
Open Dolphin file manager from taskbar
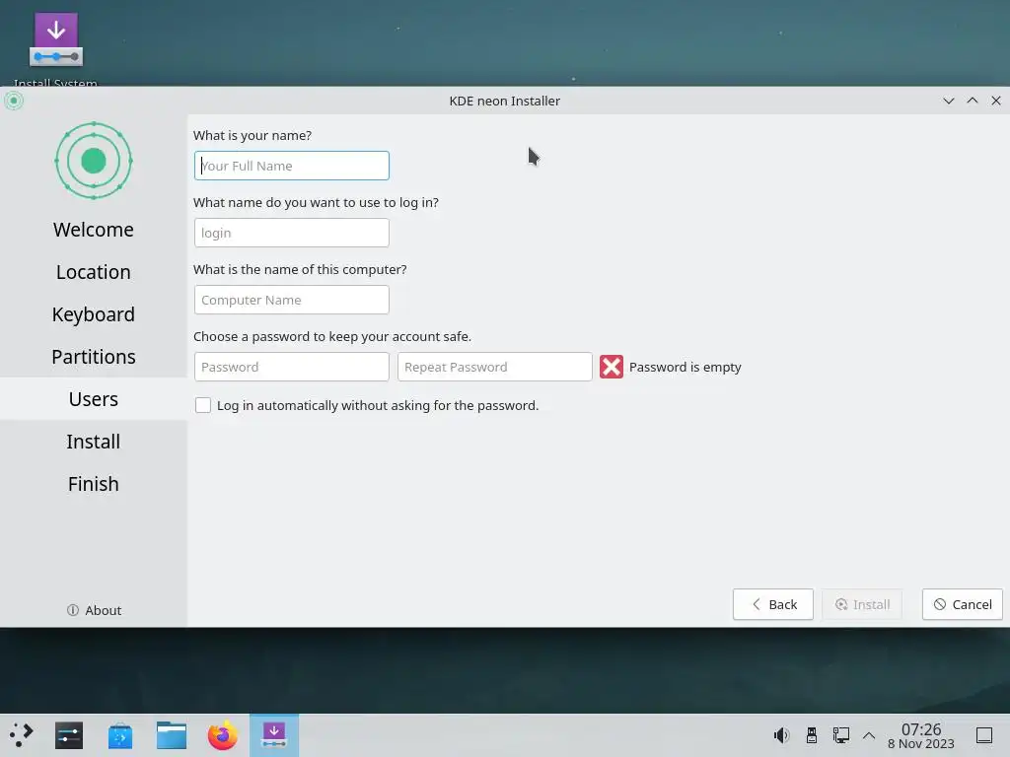[x=172, y=735]
